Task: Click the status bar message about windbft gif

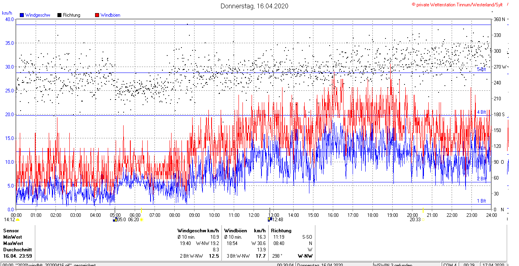Action: pyautogui.click(x=50, y=264)
